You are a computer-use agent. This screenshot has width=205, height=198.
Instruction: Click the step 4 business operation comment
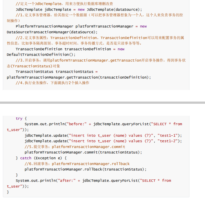point(52,83)
